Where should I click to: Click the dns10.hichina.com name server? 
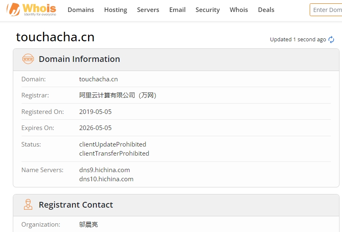tap(106, 179)
